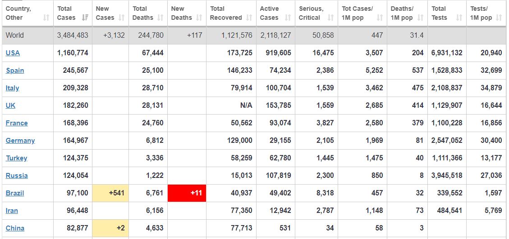Sort table by Total Cases icon
The image size is (509, 239).
click(84, 18)
